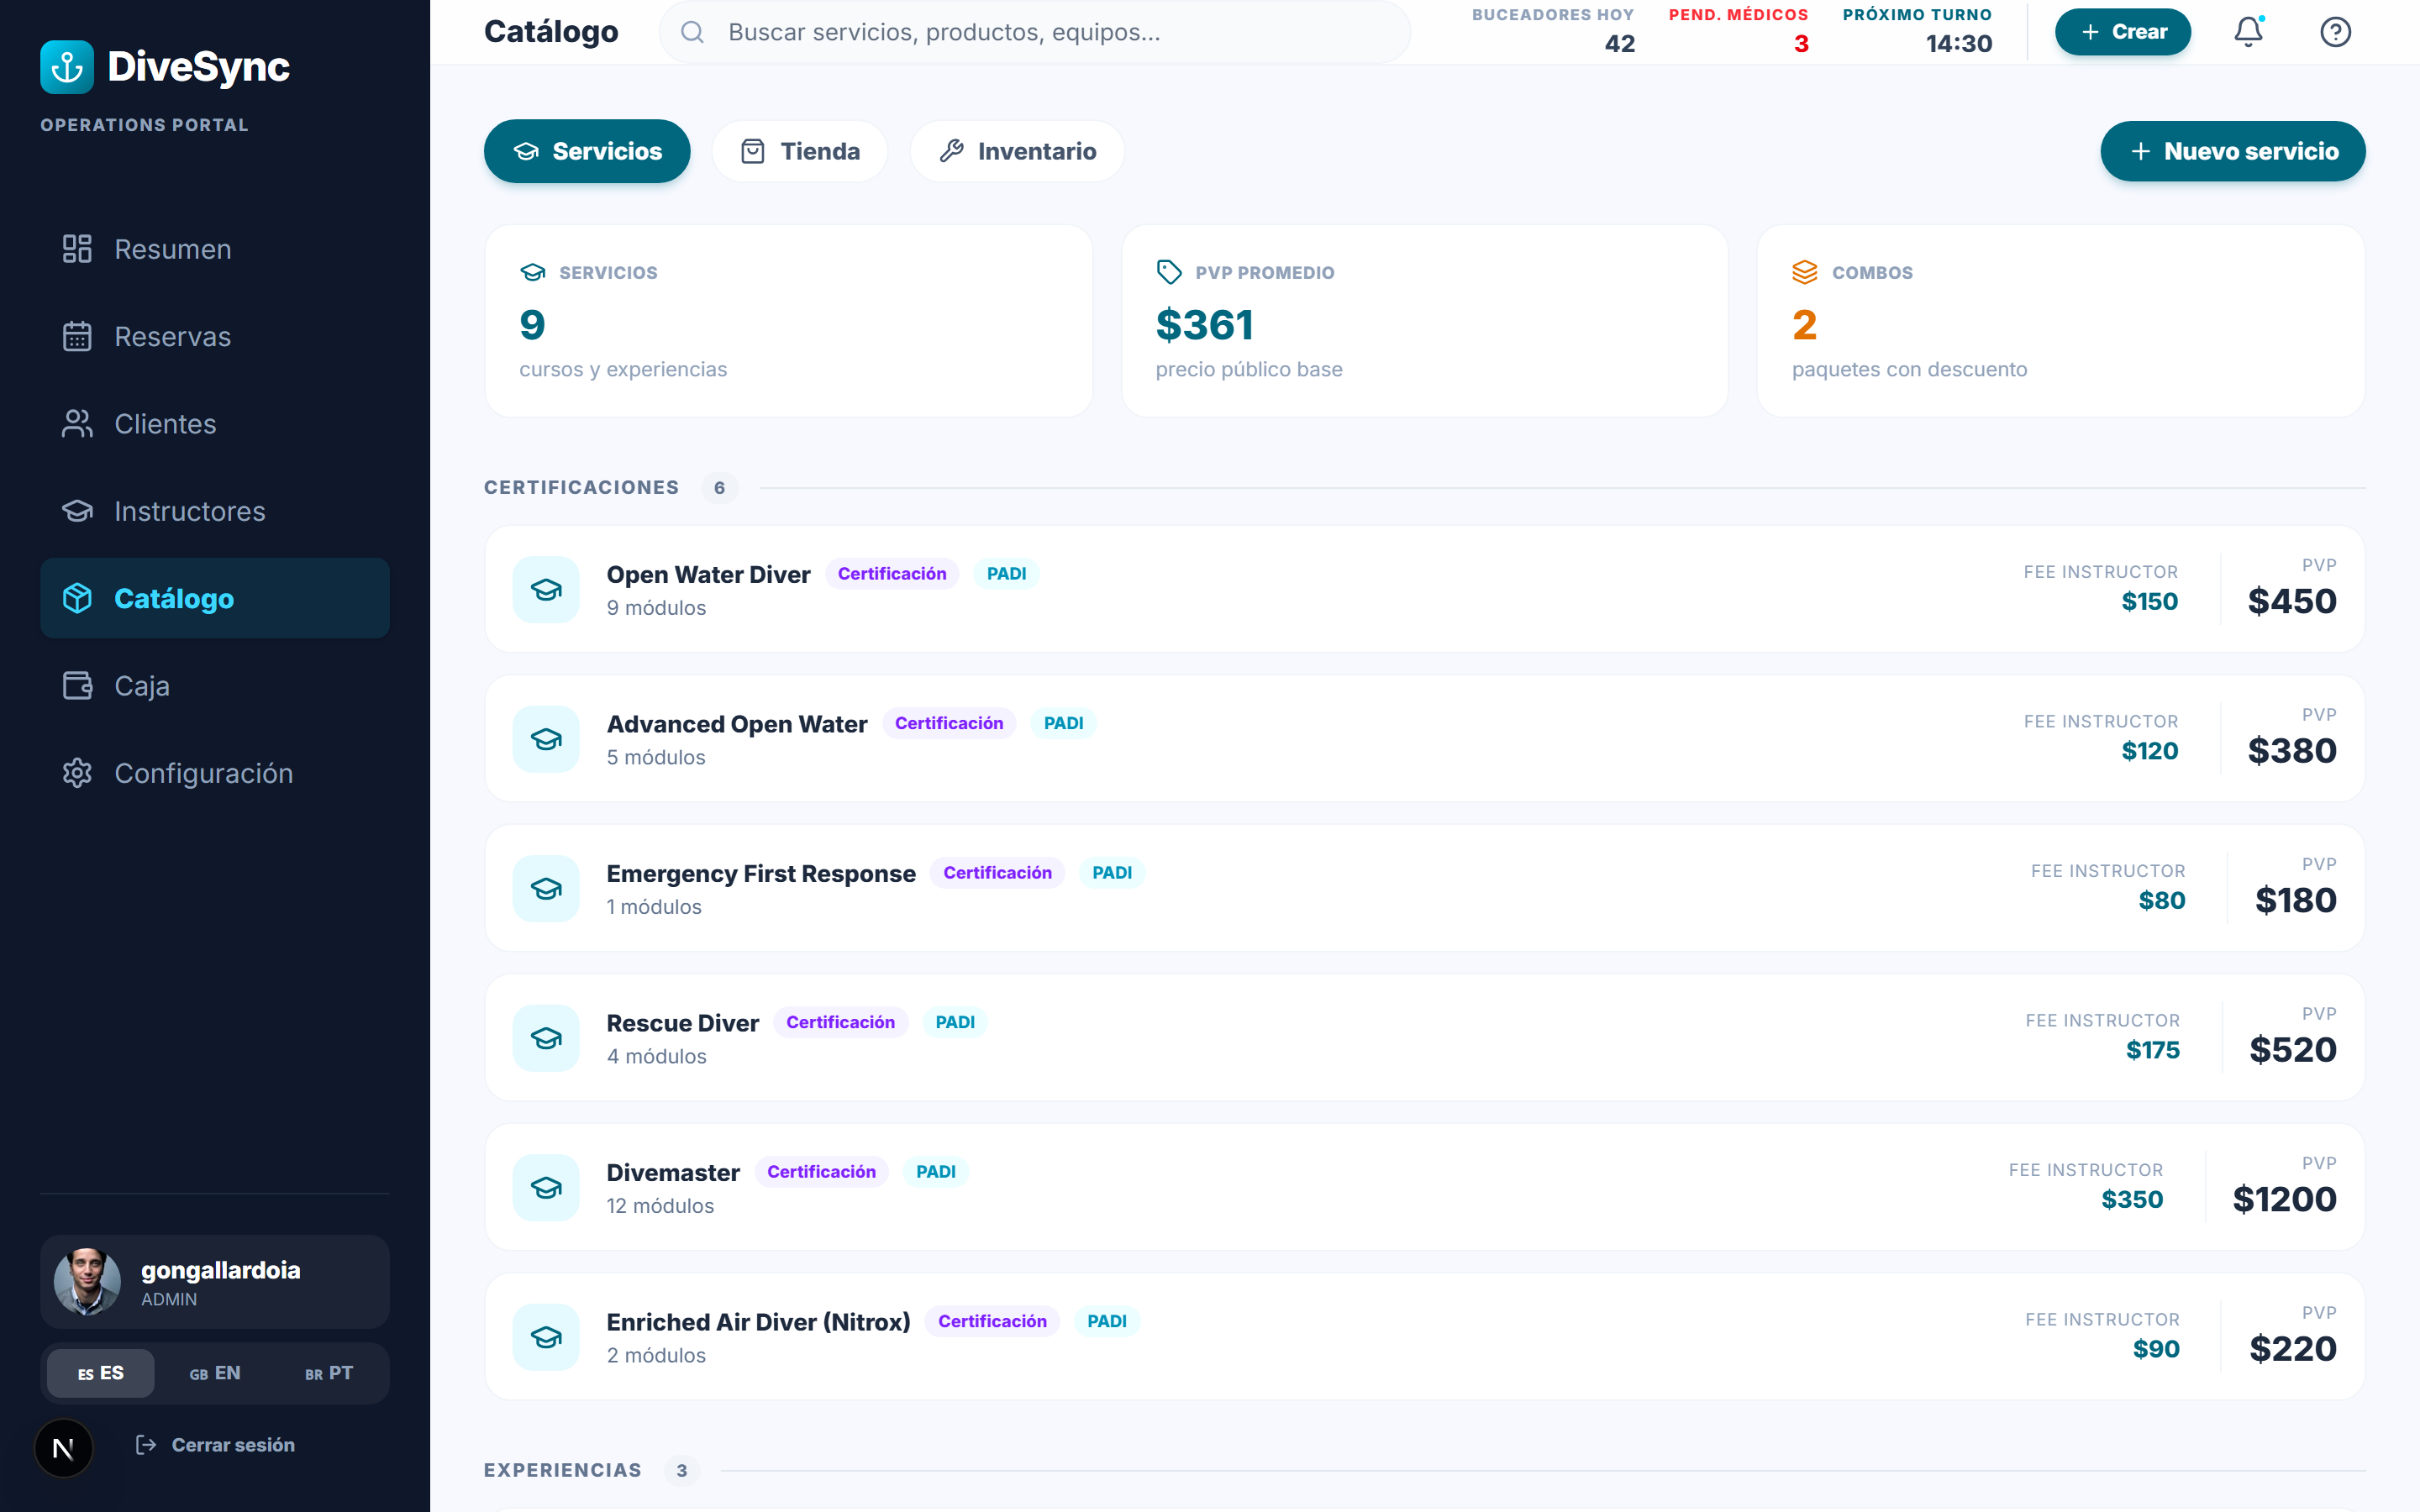Open the Divemaster row title
This screenshot has width=2420, height=1512.
coord(673,1172)
